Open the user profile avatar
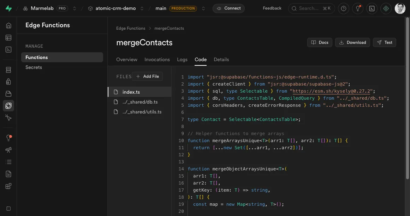 [400, 8]
